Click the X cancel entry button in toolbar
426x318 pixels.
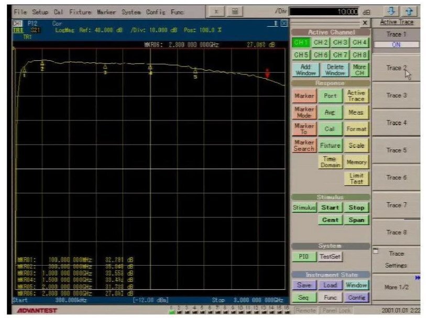tap(217, 12)
